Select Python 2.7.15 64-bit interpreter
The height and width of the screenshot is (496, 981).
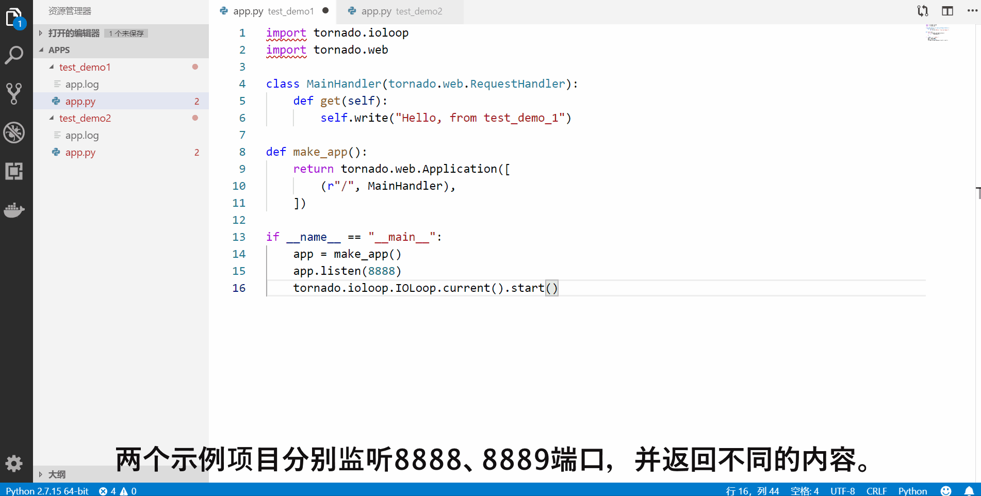click(x=47, y=491)
